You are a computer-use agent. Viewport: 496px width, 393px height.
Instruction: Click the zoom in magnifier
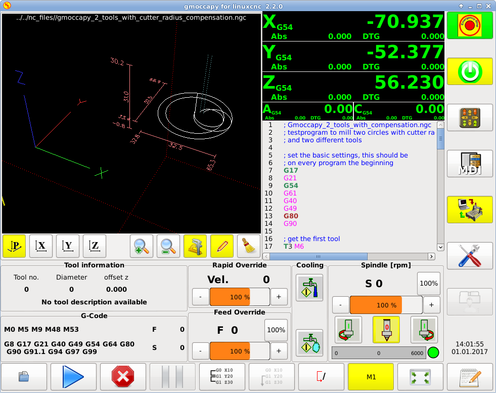(142, 246)
